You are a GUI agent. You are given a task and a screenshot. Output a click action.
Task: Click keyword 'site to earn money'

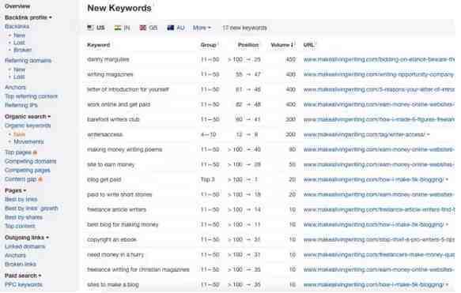[111, 165]
